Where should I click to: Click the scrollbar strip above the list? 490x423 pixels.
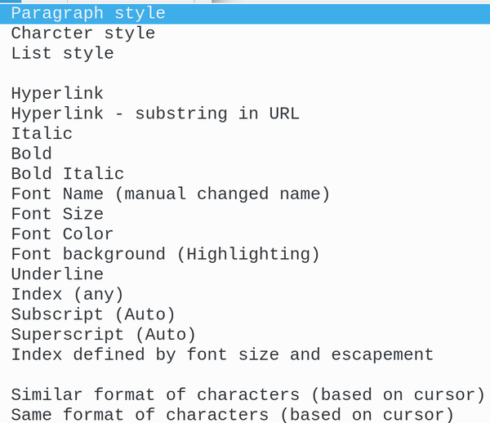click(350, 2)
